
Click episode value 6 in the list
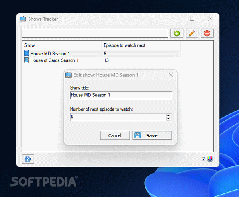pos(105,53)
